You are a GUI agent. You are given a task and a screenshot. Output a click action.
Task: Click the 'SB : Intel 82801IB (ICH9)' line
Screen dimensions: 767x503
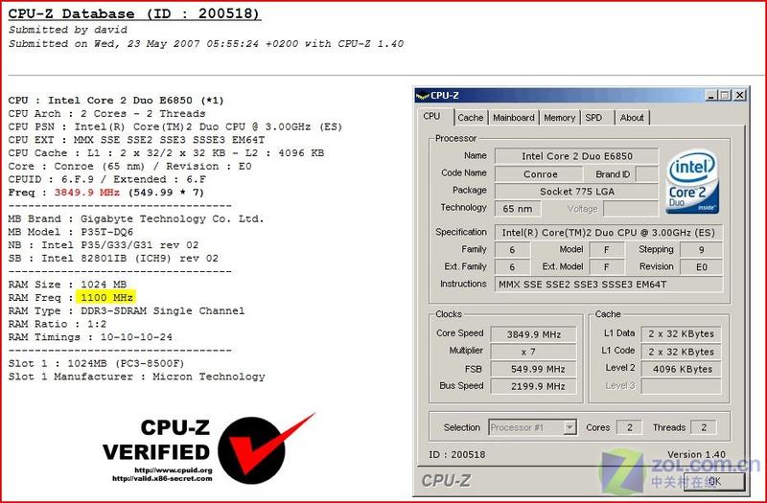click(x=113, y=258)
